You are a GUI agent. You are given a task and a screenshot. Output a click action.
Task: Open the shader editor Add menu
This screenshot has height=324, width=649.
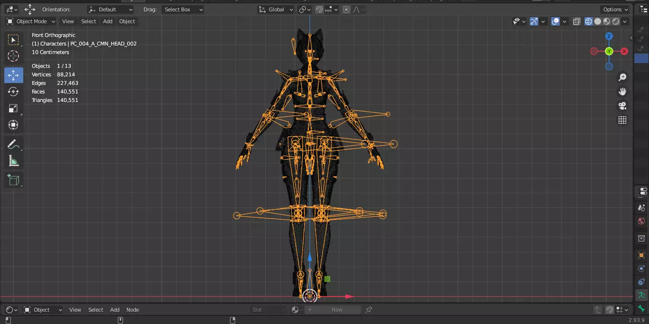click(115, 310)
